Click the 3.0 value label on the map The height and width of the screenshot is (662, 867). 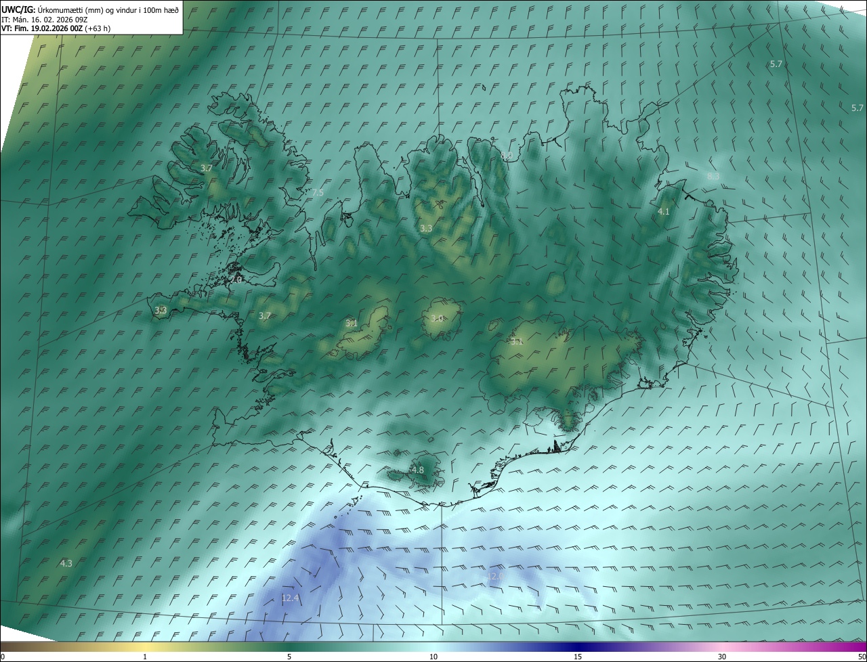[437, 318]
